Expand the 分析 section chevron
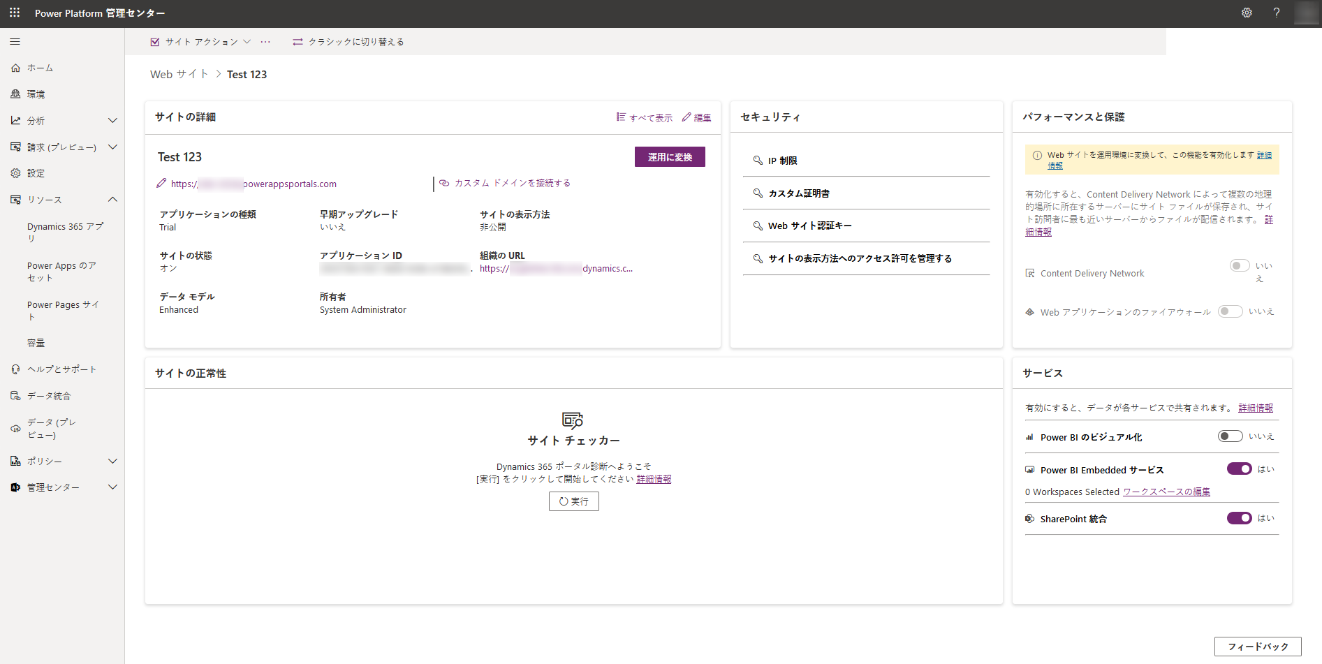Image resolution: width=1322 pixels, height=664 pixels. (x=112, y=121)
